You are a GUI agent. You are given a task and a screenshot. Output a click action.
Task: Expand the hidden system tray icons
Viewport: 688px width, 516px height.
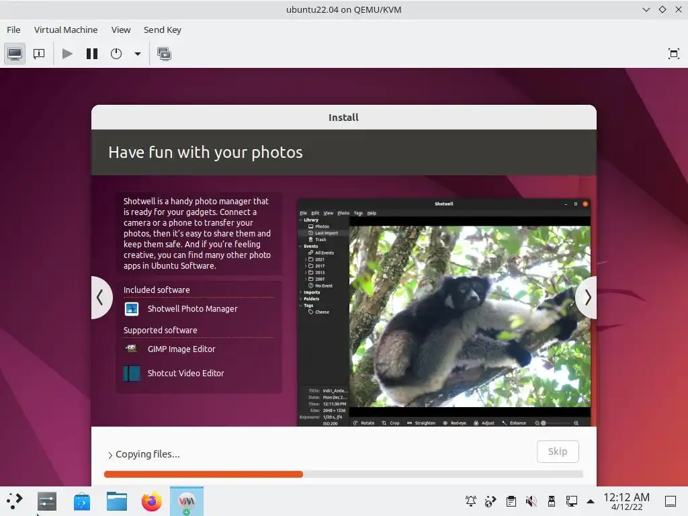[x=591, y=501]
